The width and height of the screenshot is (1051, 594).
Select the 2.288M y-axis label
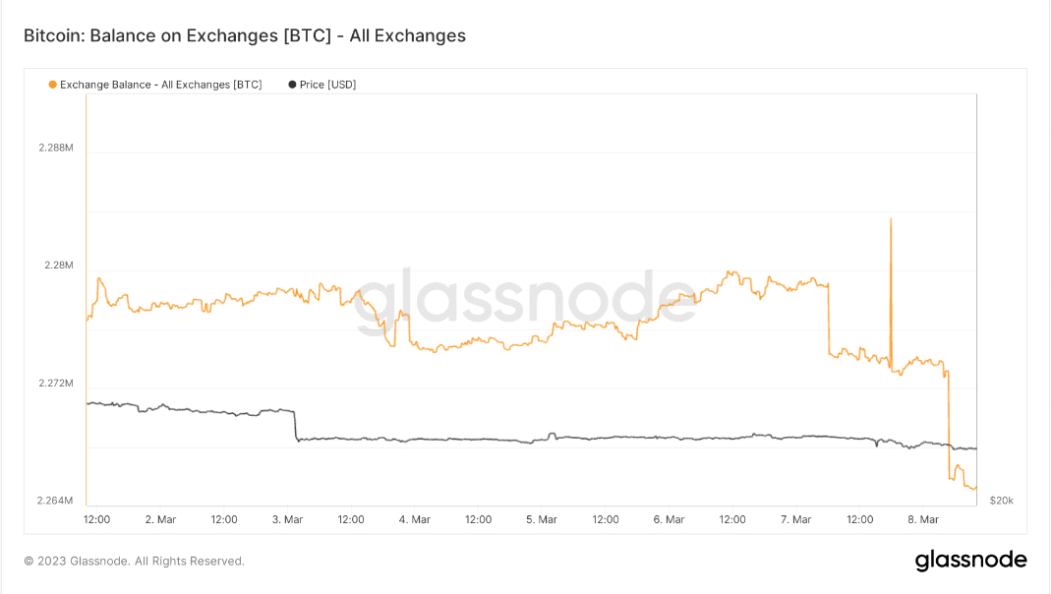[56, 148]
